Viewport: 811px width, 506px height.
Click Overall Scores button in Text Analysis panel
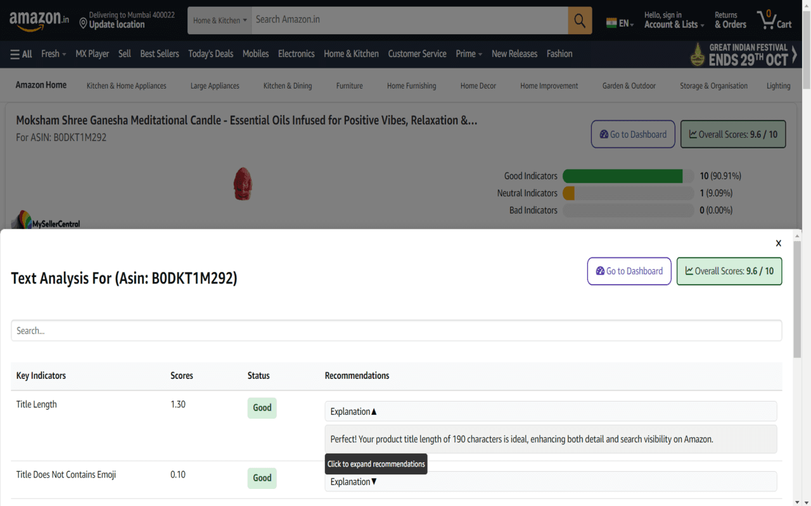[x=729, y=271]
